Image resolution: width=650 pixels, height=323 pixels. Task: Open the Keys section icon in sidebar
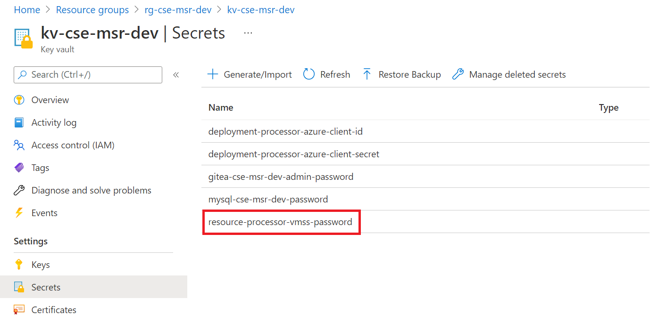(20, 264)
